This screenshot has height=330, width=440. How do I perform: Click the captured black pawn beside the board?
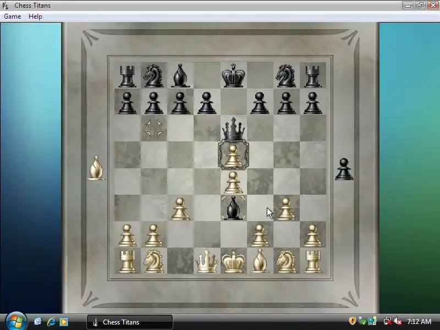(x=344, y=169)
